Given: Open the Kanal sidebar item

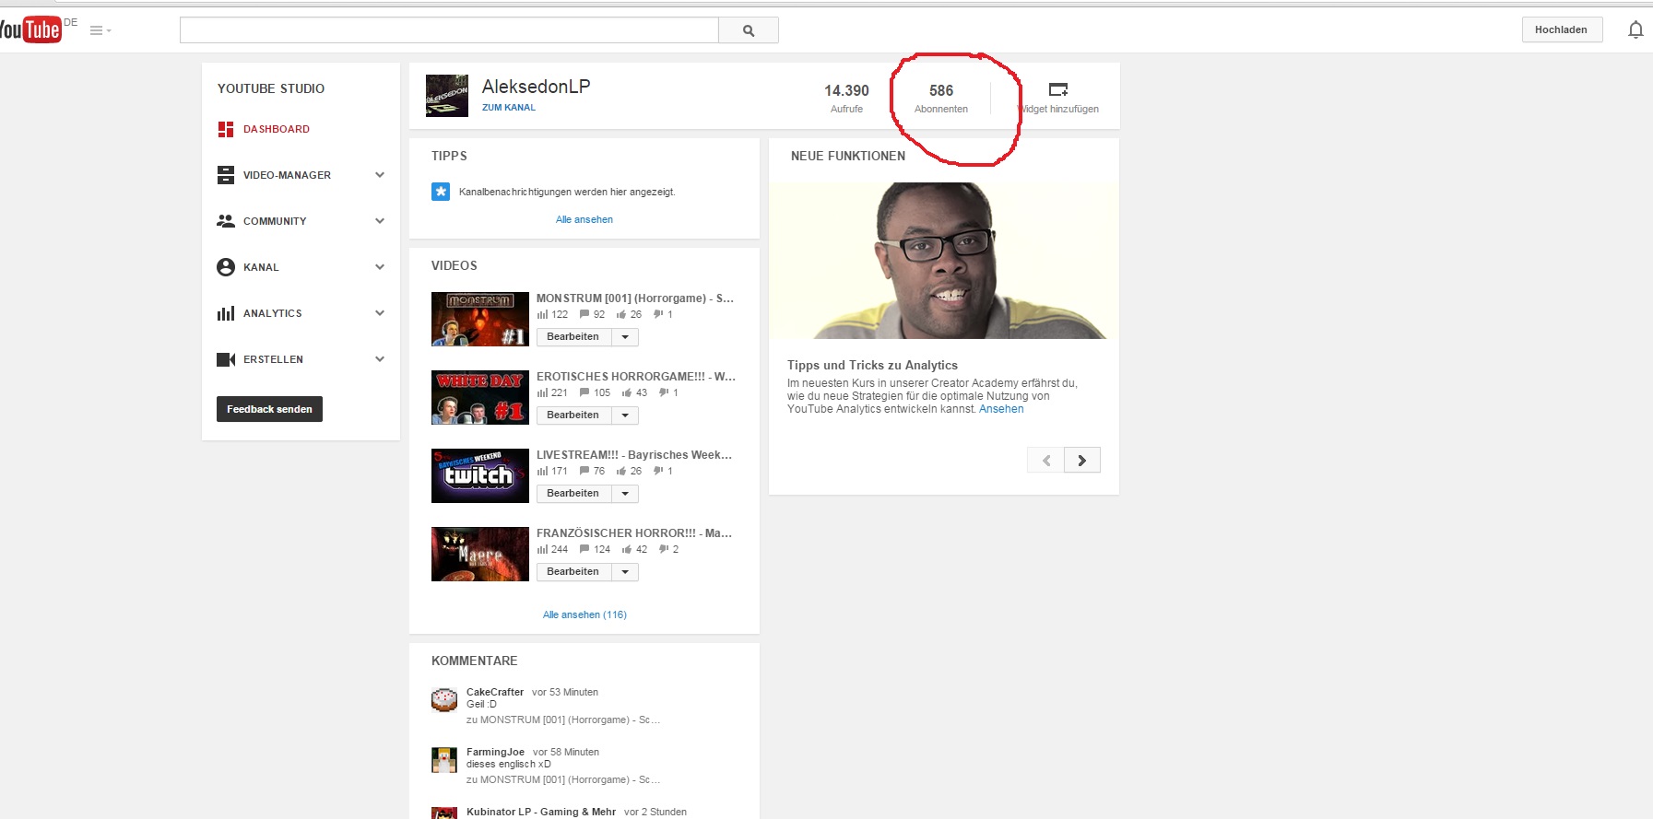Looking at the screenshot, I should [261, 267].
